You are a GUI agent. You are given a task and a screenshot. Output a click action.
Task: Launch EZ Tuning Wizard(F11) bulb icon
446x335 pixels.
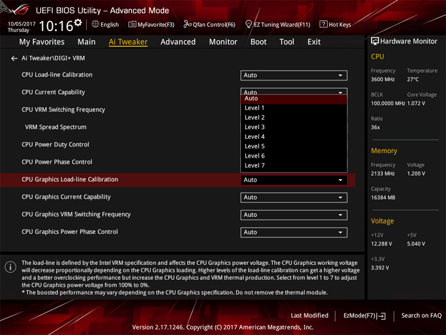coord(248,24)
